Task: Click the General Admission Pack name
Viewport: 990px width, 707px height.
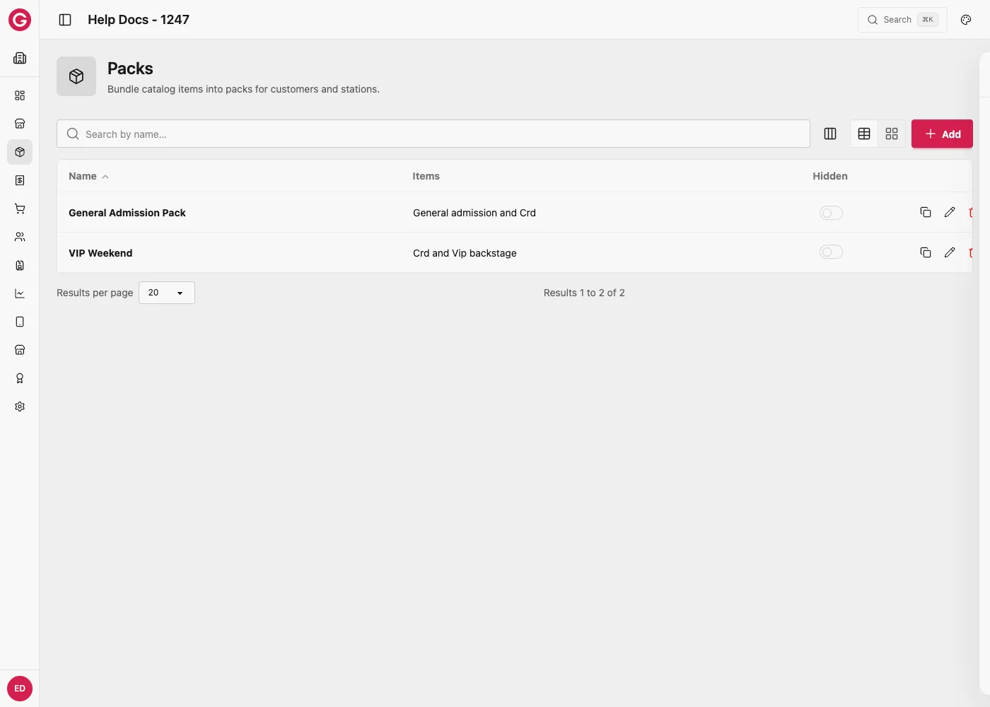Action: pos(127,213)
